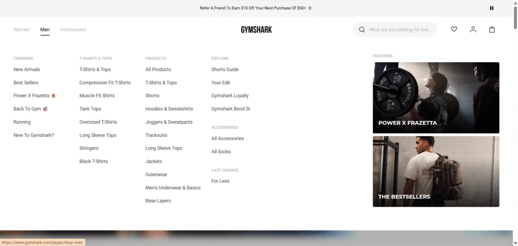Open Base Layers

(158, 201)
